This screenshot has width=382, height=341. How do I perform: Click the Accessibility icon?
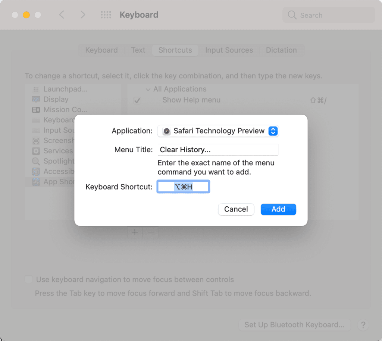(36, 172)
